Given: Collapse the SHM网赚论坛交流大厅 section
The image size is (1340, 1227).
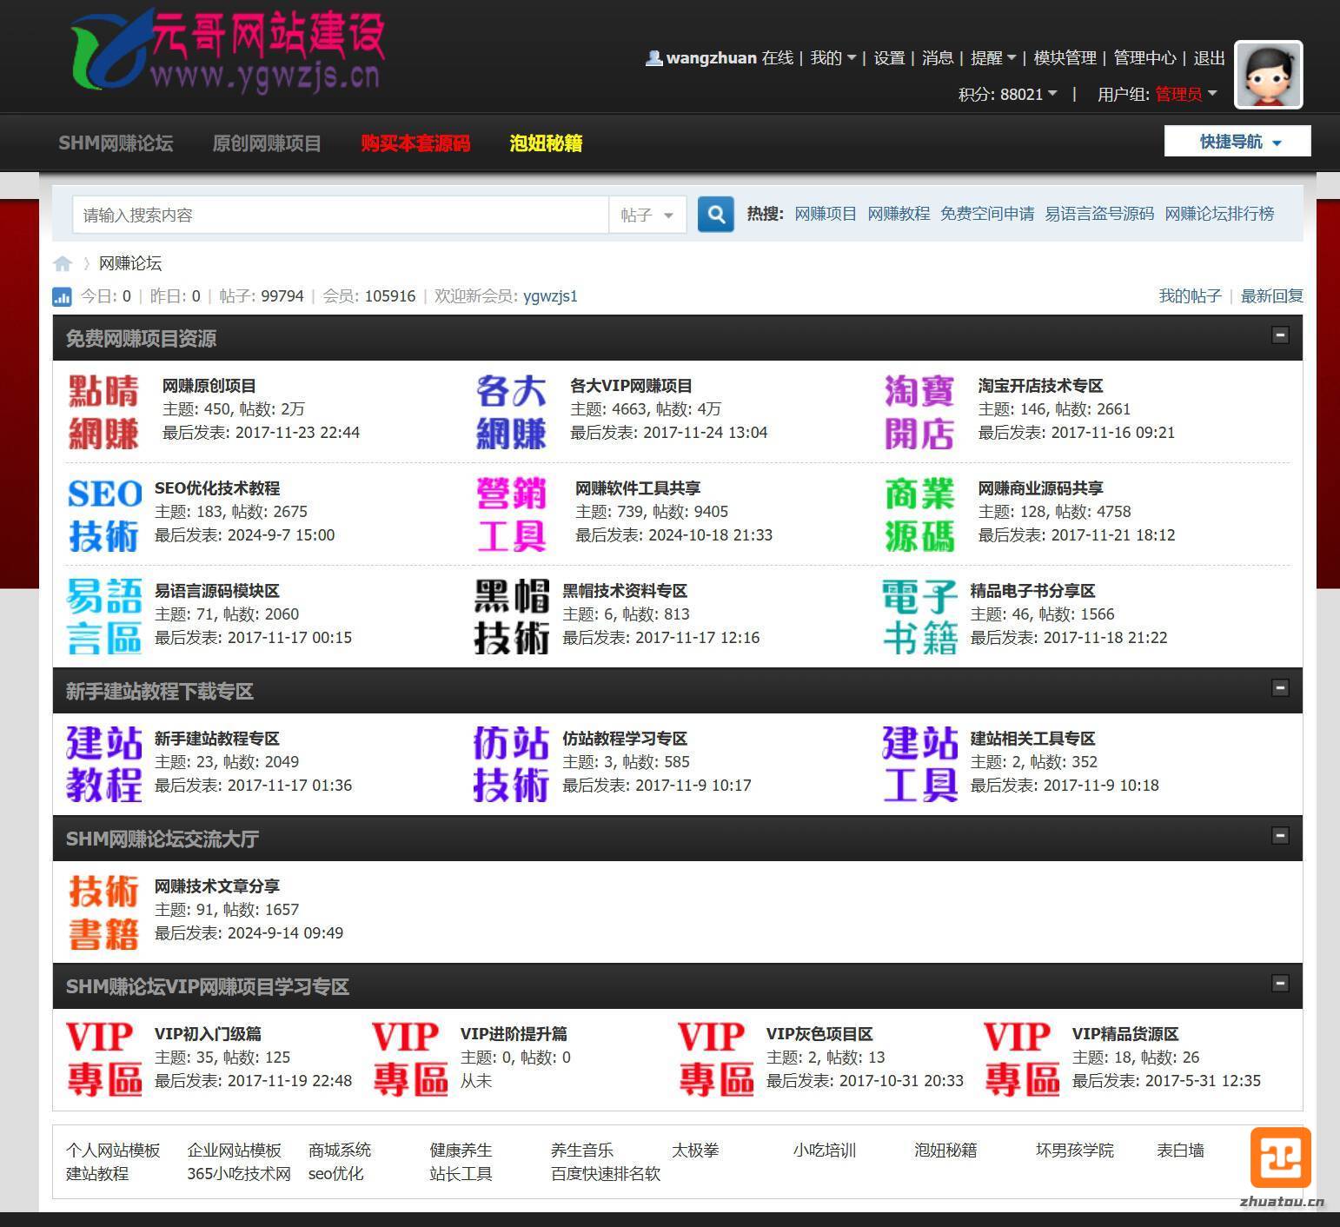Looking at the screenshot, I should point(1279,836).
